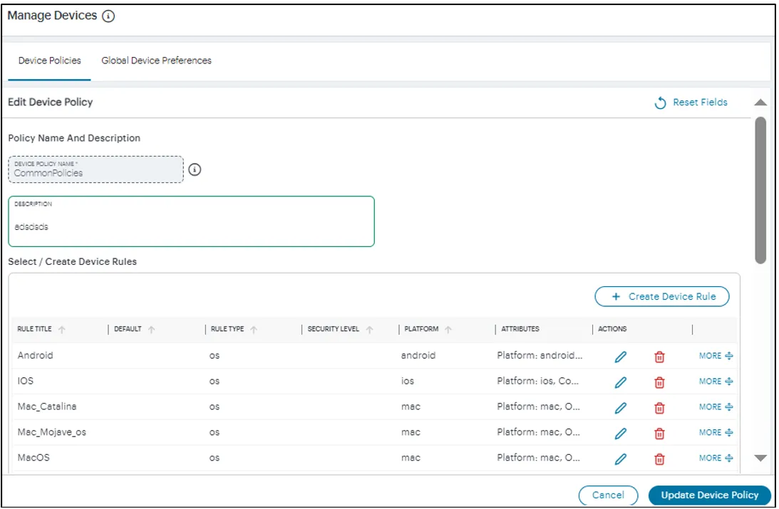Click the info icon beside Manage Devices

point(108,16)
